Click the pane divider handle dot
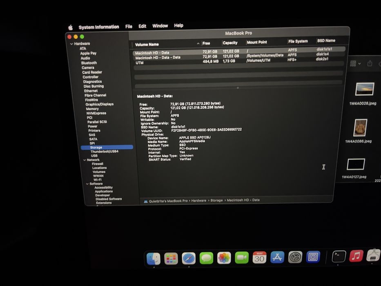The image size is (381, 286). (238, 88)
